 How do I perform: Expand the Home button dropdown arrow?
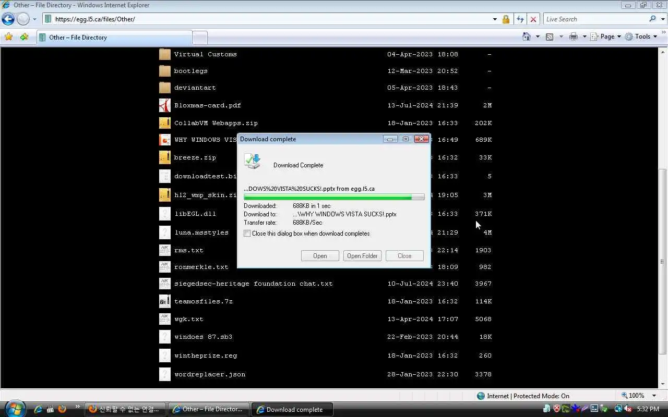tap(538, 36)
